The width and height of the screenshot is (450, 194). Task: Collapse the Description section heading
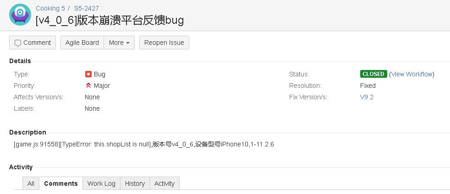[27, 132]
